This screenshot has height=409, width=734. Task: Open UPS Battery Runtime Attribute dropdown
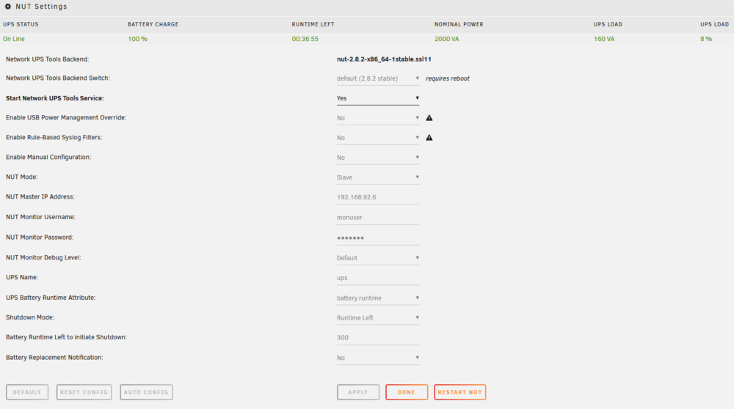click(x=378, y=298)
